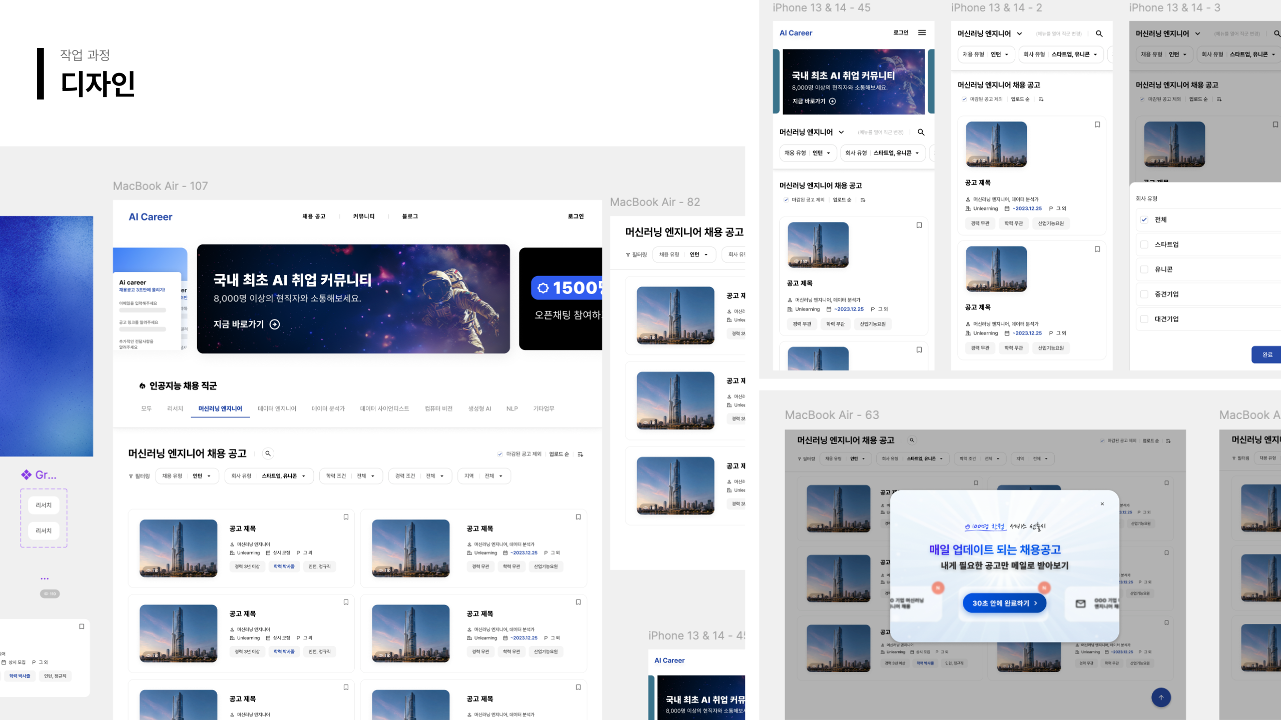This screenshot has height=720, width=1281.
Task: Bookmark the top-left job card in MacBook Air - 107
Action: click(346, 517)
